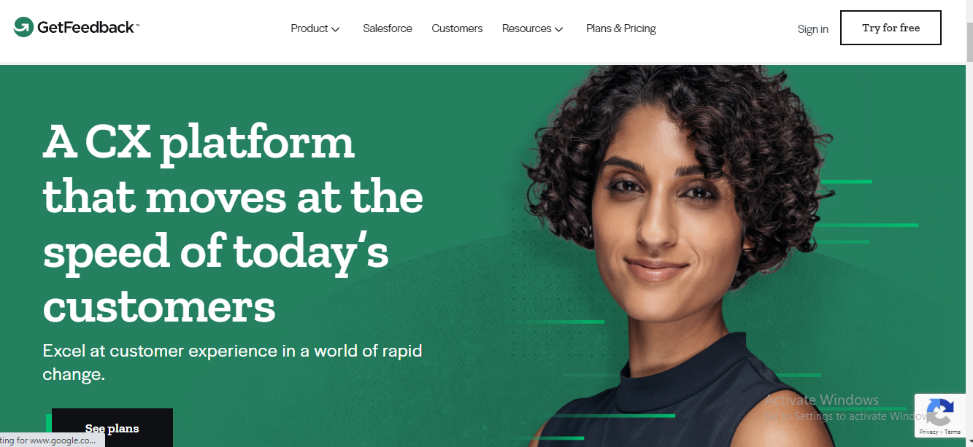973x447 pixels.
Task: Click the See plans button
Action: (112, 428)
